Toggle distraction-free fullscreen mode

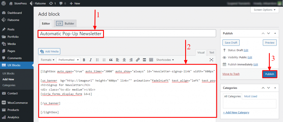click(x=211, y=60)
